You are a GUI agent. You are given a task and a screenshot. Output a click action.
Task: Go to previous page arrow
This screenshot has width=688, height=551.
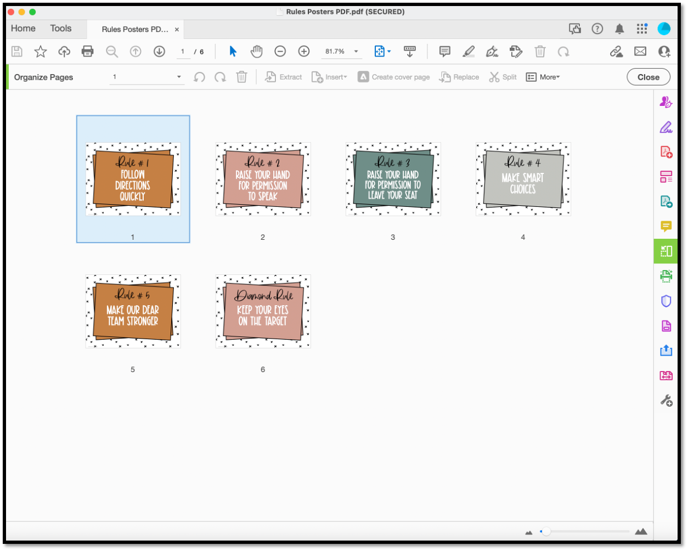pos(136,52)
